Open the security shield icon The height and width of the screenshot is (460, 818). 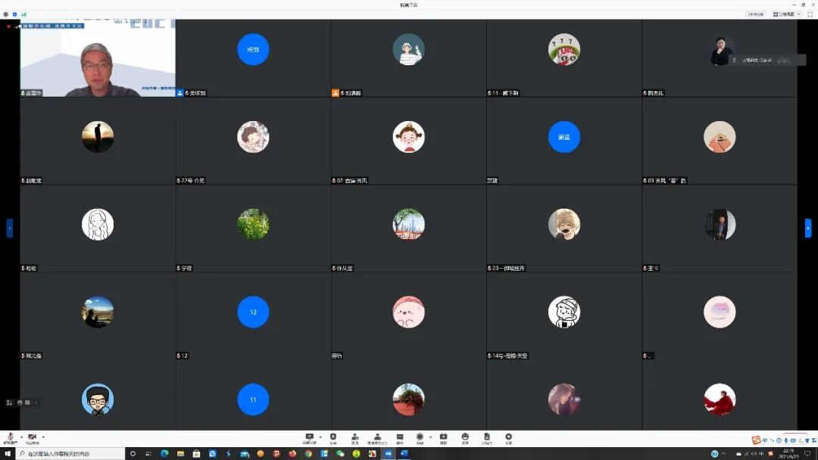(x=333, y=437)
